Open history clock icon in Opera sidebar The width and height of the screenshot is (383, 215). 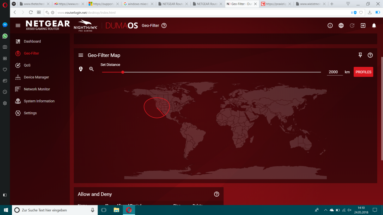coord(5,92)
